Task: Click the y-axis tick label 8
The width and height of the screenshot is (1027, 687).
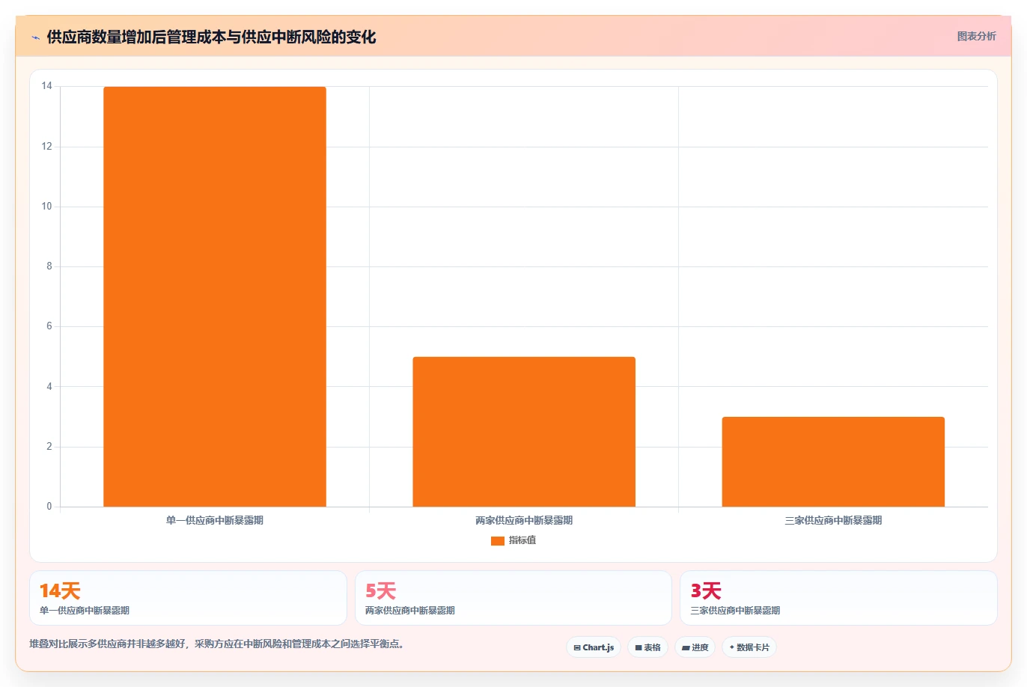Action: (49, 266)
